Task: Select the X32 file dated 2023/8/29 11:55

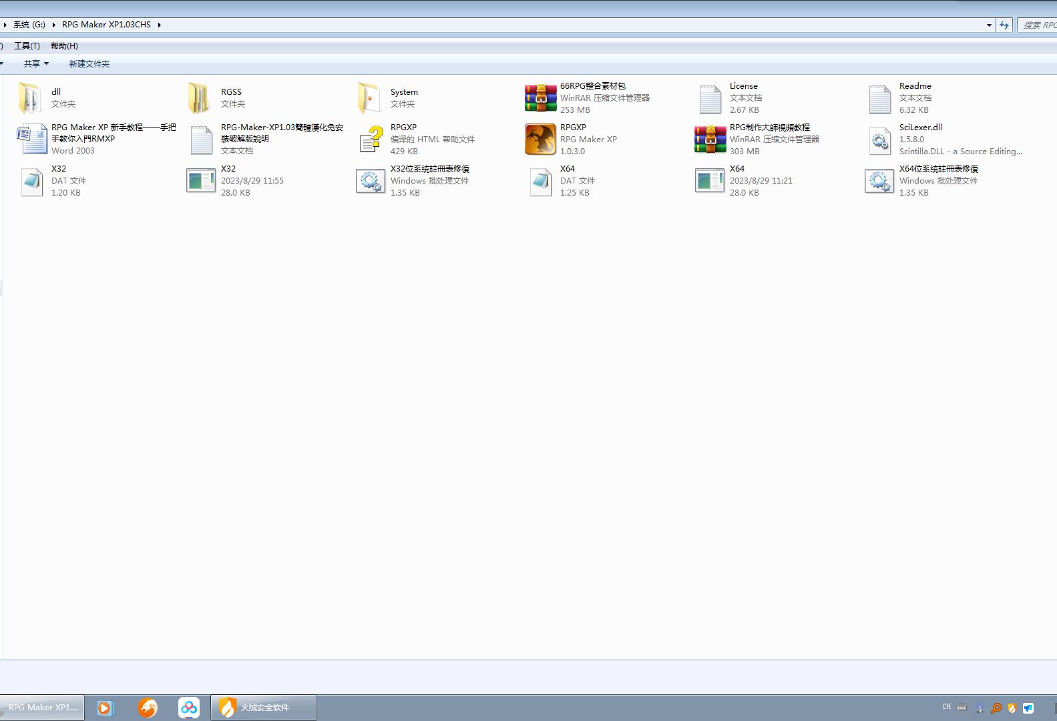Action: (201, 181)
